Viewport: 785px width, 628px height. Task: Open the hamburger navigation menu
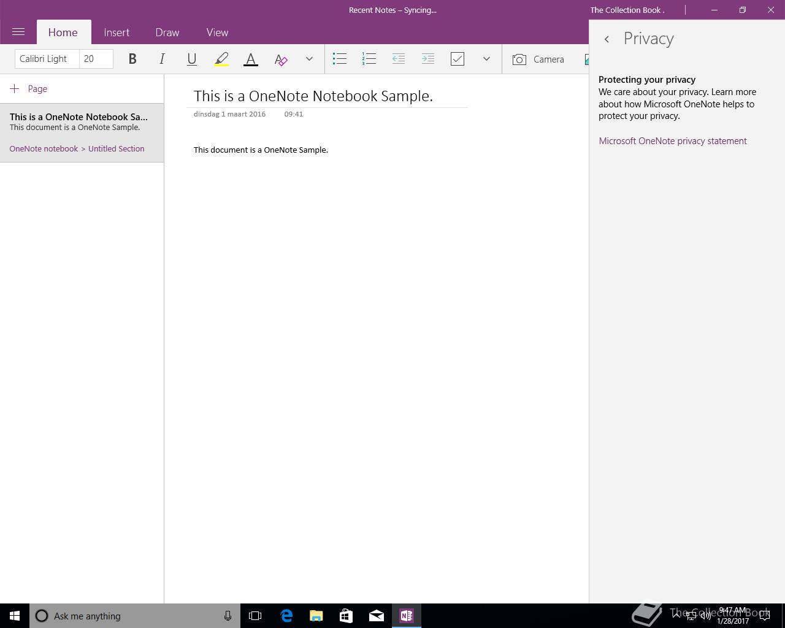pos(18,32)
